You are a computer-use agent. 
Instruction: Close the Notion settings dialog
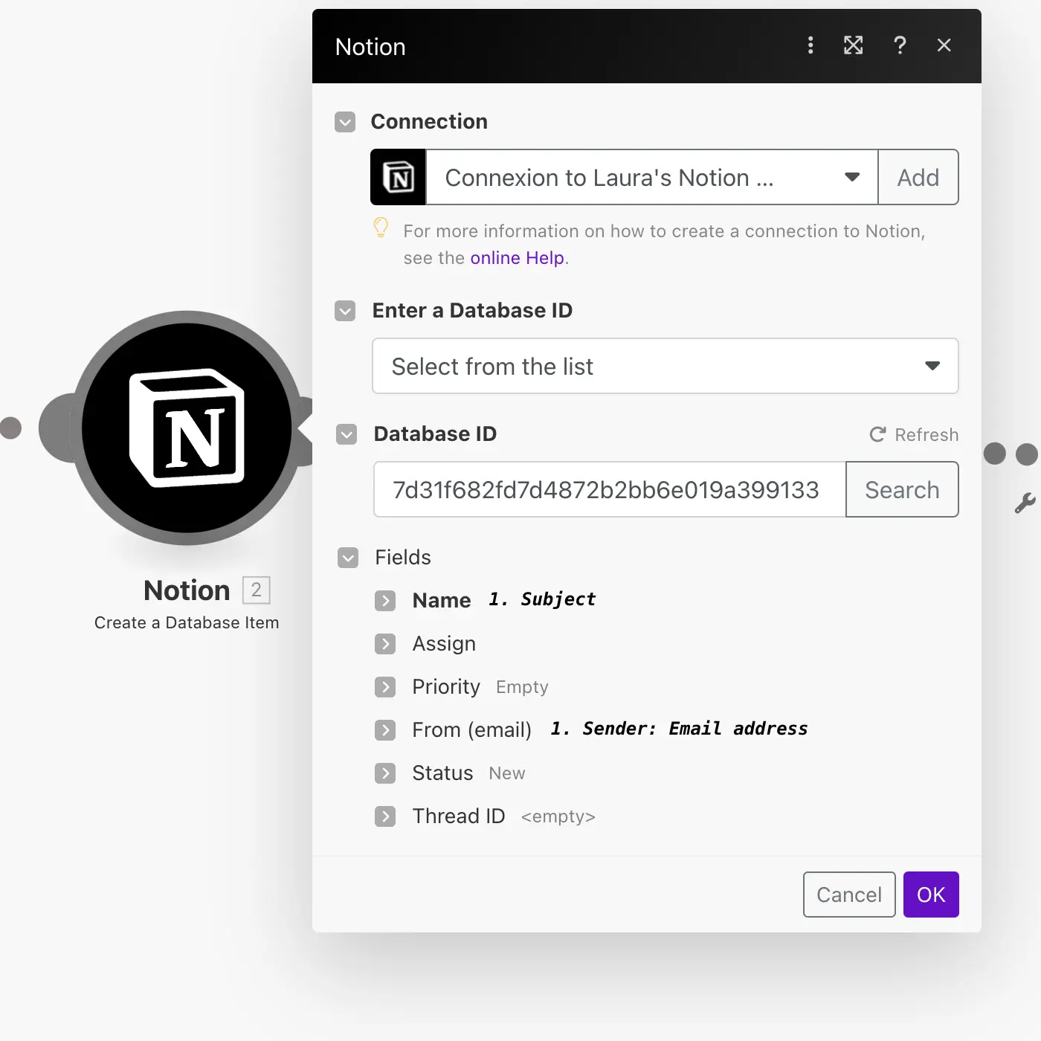(x=944, y=45)
